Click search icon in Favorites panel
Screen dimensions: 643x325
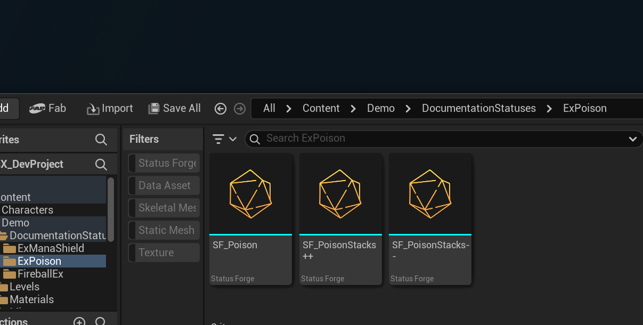click(101, 140)
